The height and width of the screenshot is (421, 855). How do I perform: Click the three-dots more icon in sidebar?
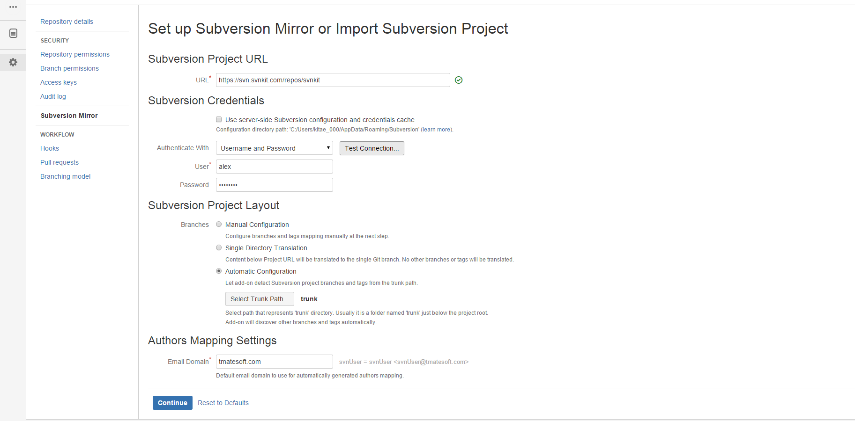[13, 7]
